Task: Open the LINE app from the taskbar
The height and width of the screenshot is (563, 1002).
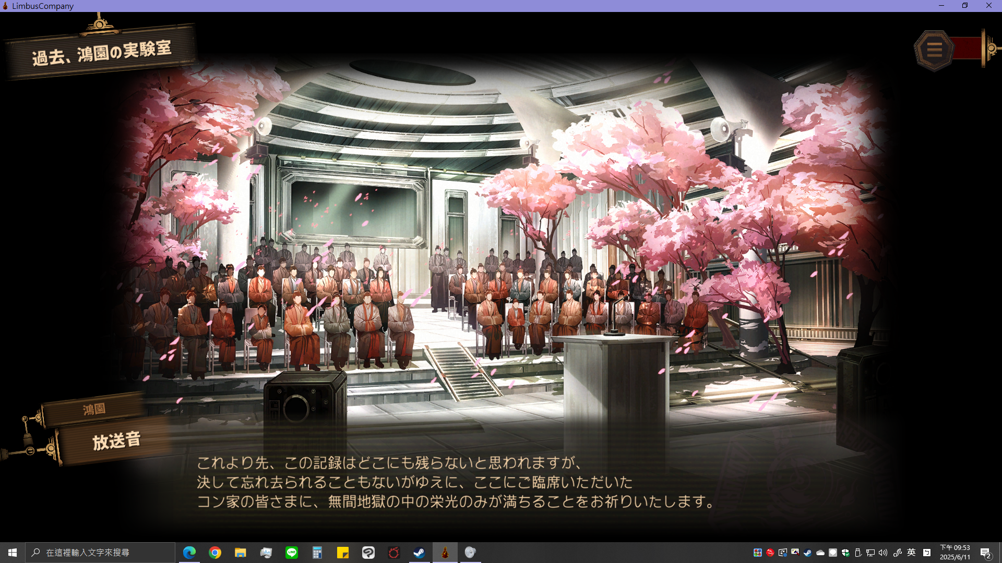Action: pyautogui.click(x=292, y=553)
